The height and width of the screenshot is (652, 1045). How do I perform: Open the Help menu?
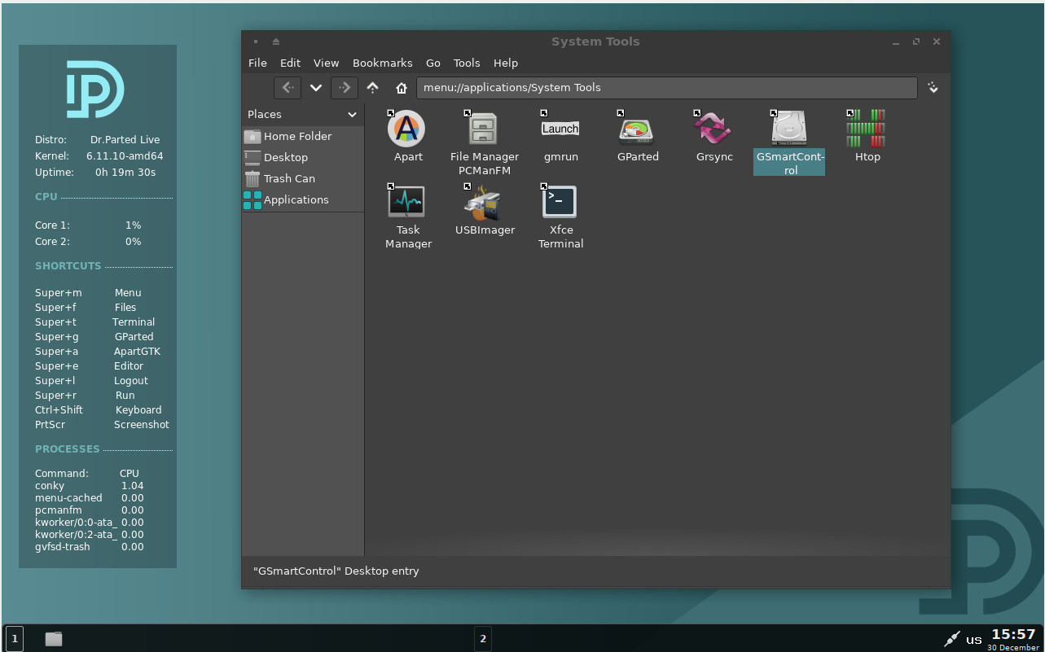[506, 63]
